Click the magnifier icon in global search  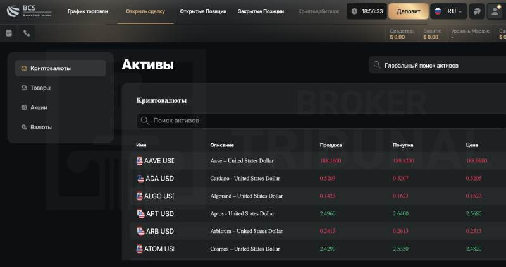coord(378,65)
